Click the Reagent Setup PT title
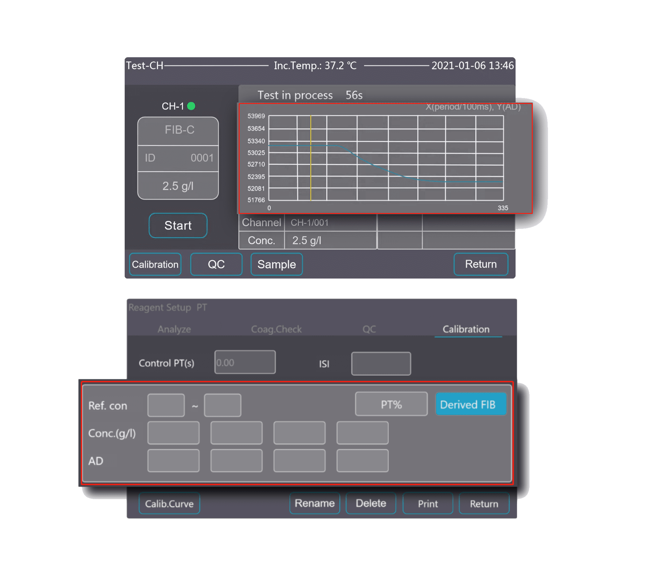647x573 pixels. point(167,308)
